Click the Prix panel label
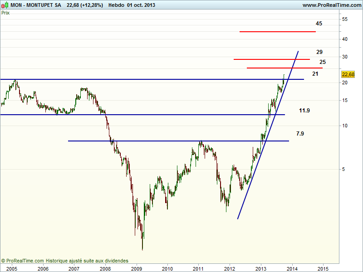The image size is (363, 272). 6,13
